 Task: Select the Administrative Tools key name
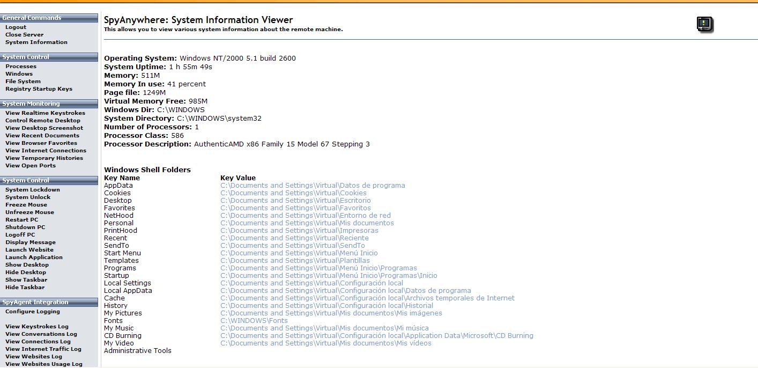click(138, 351)
